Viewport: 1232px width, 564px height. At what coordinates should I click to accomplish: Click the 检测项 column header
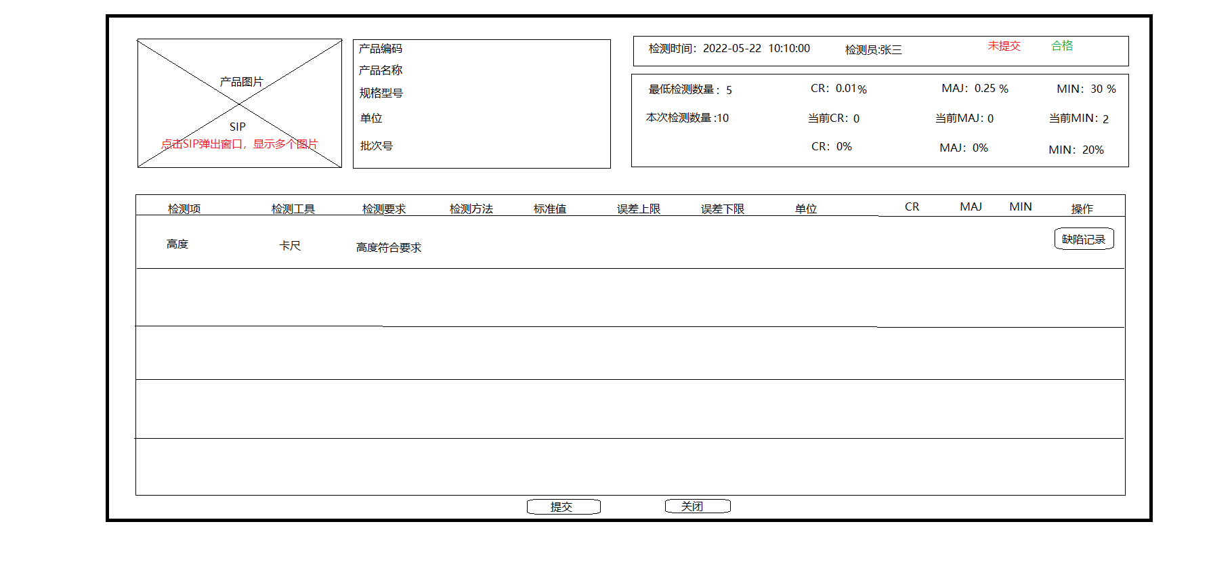184,209
